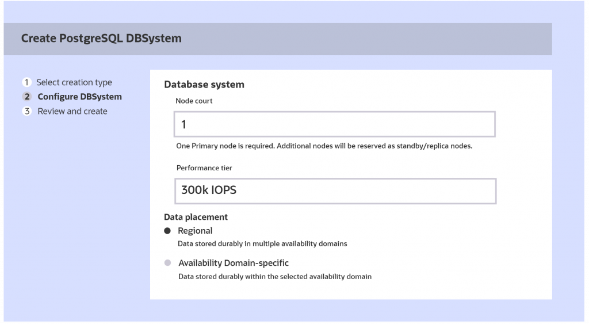This screenshot has height=324, width=589.
Task: Click the step 1 circle icon
Action: click(x=26, y=82)
